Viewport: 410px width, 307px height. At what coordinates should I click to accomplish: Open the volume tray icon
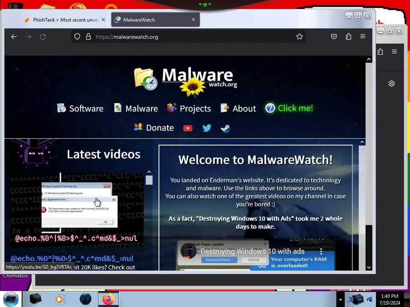pos(370,299)
